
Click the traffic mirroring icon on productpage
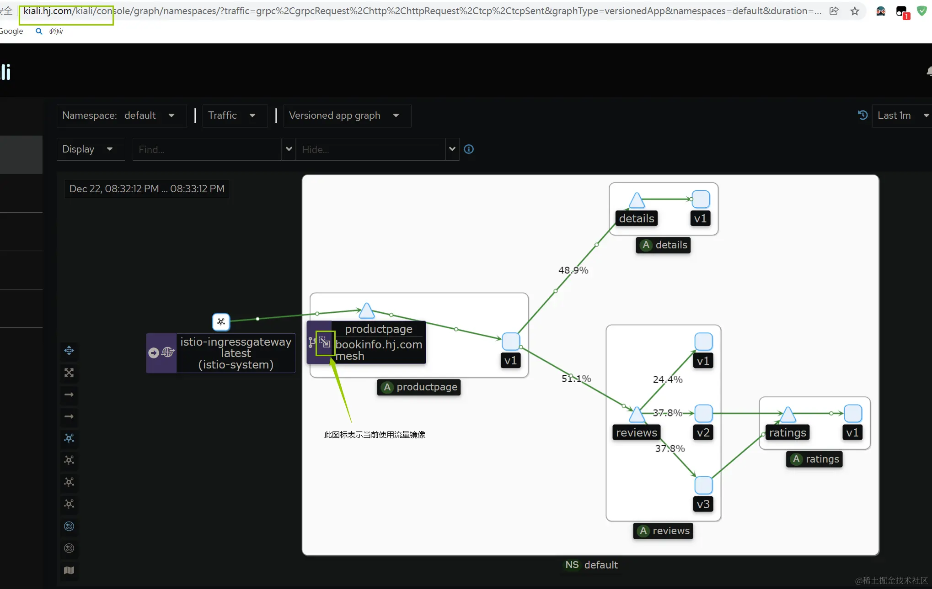[x=325, y=342]
